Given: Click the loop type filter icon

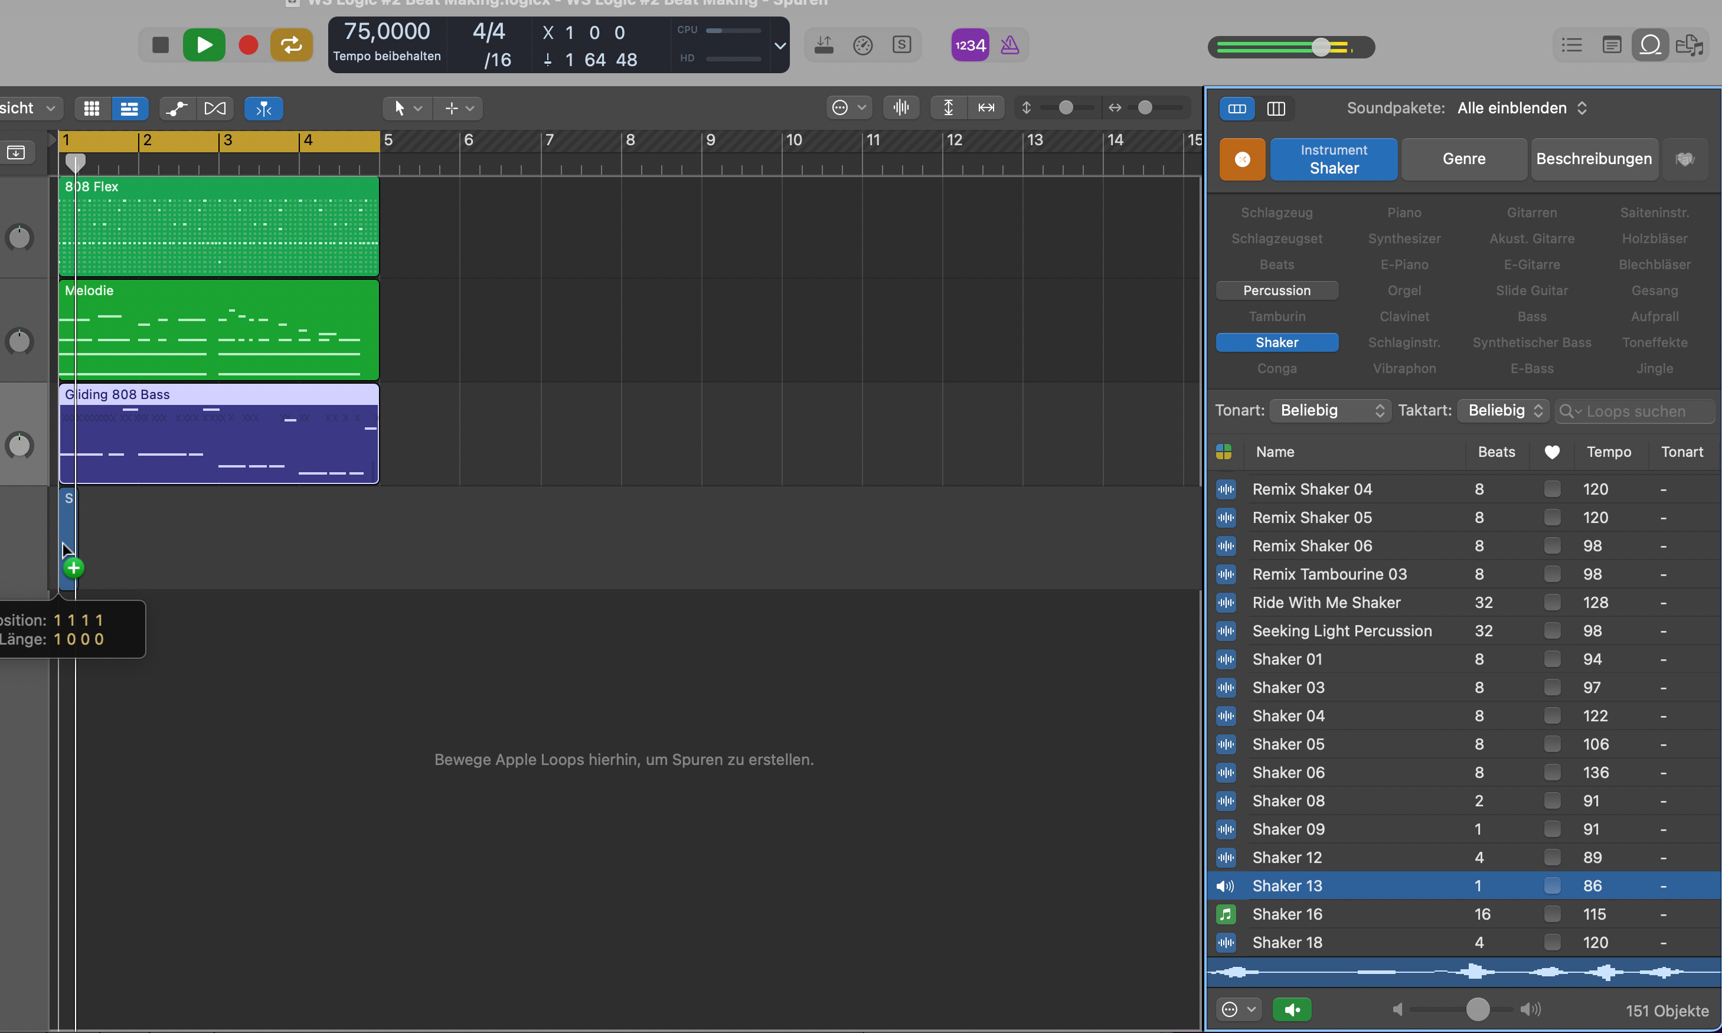Looking at the screenshot, I should click(1224, 452).
